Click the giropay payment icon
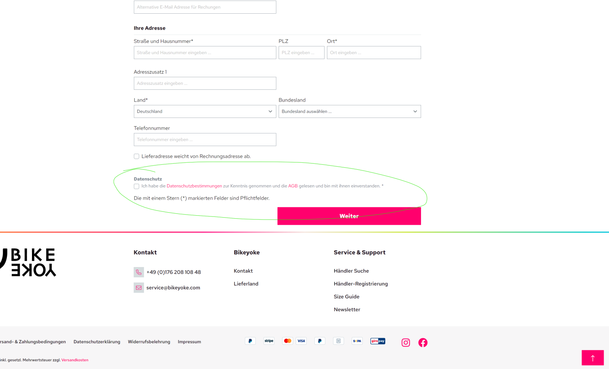Viewport: 609px width, 369px height. [x=378, y=341]
